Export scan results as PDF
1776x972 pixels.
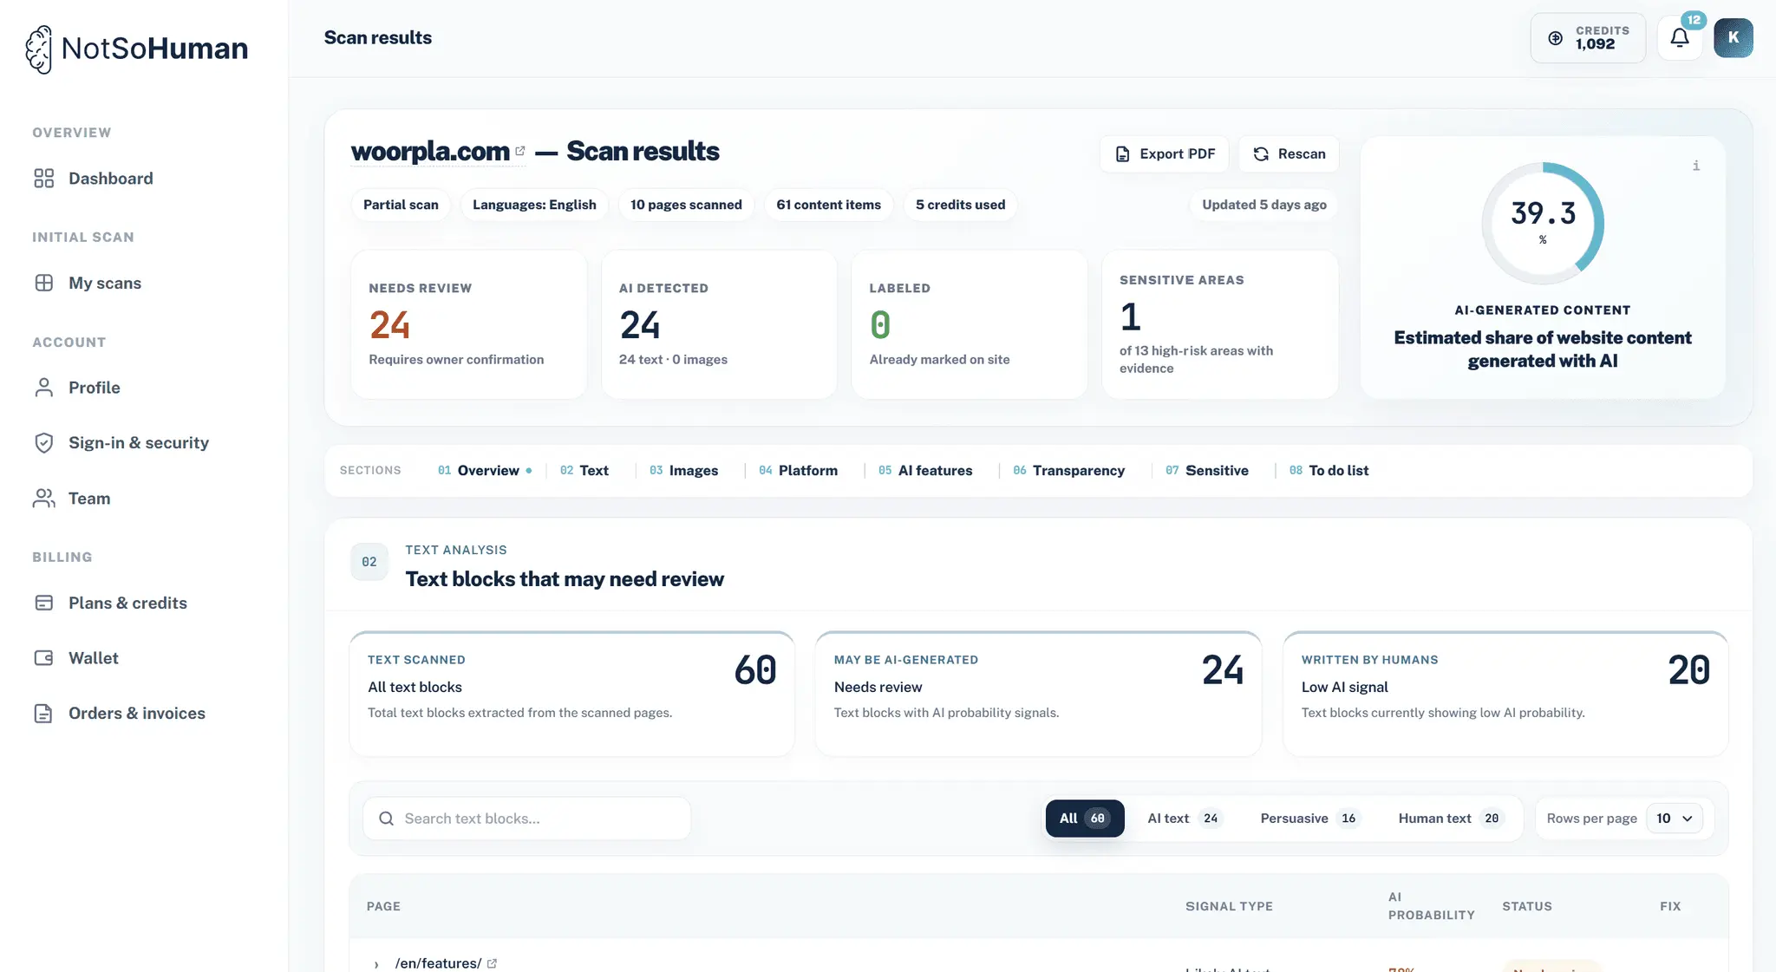pos(1165,154)
